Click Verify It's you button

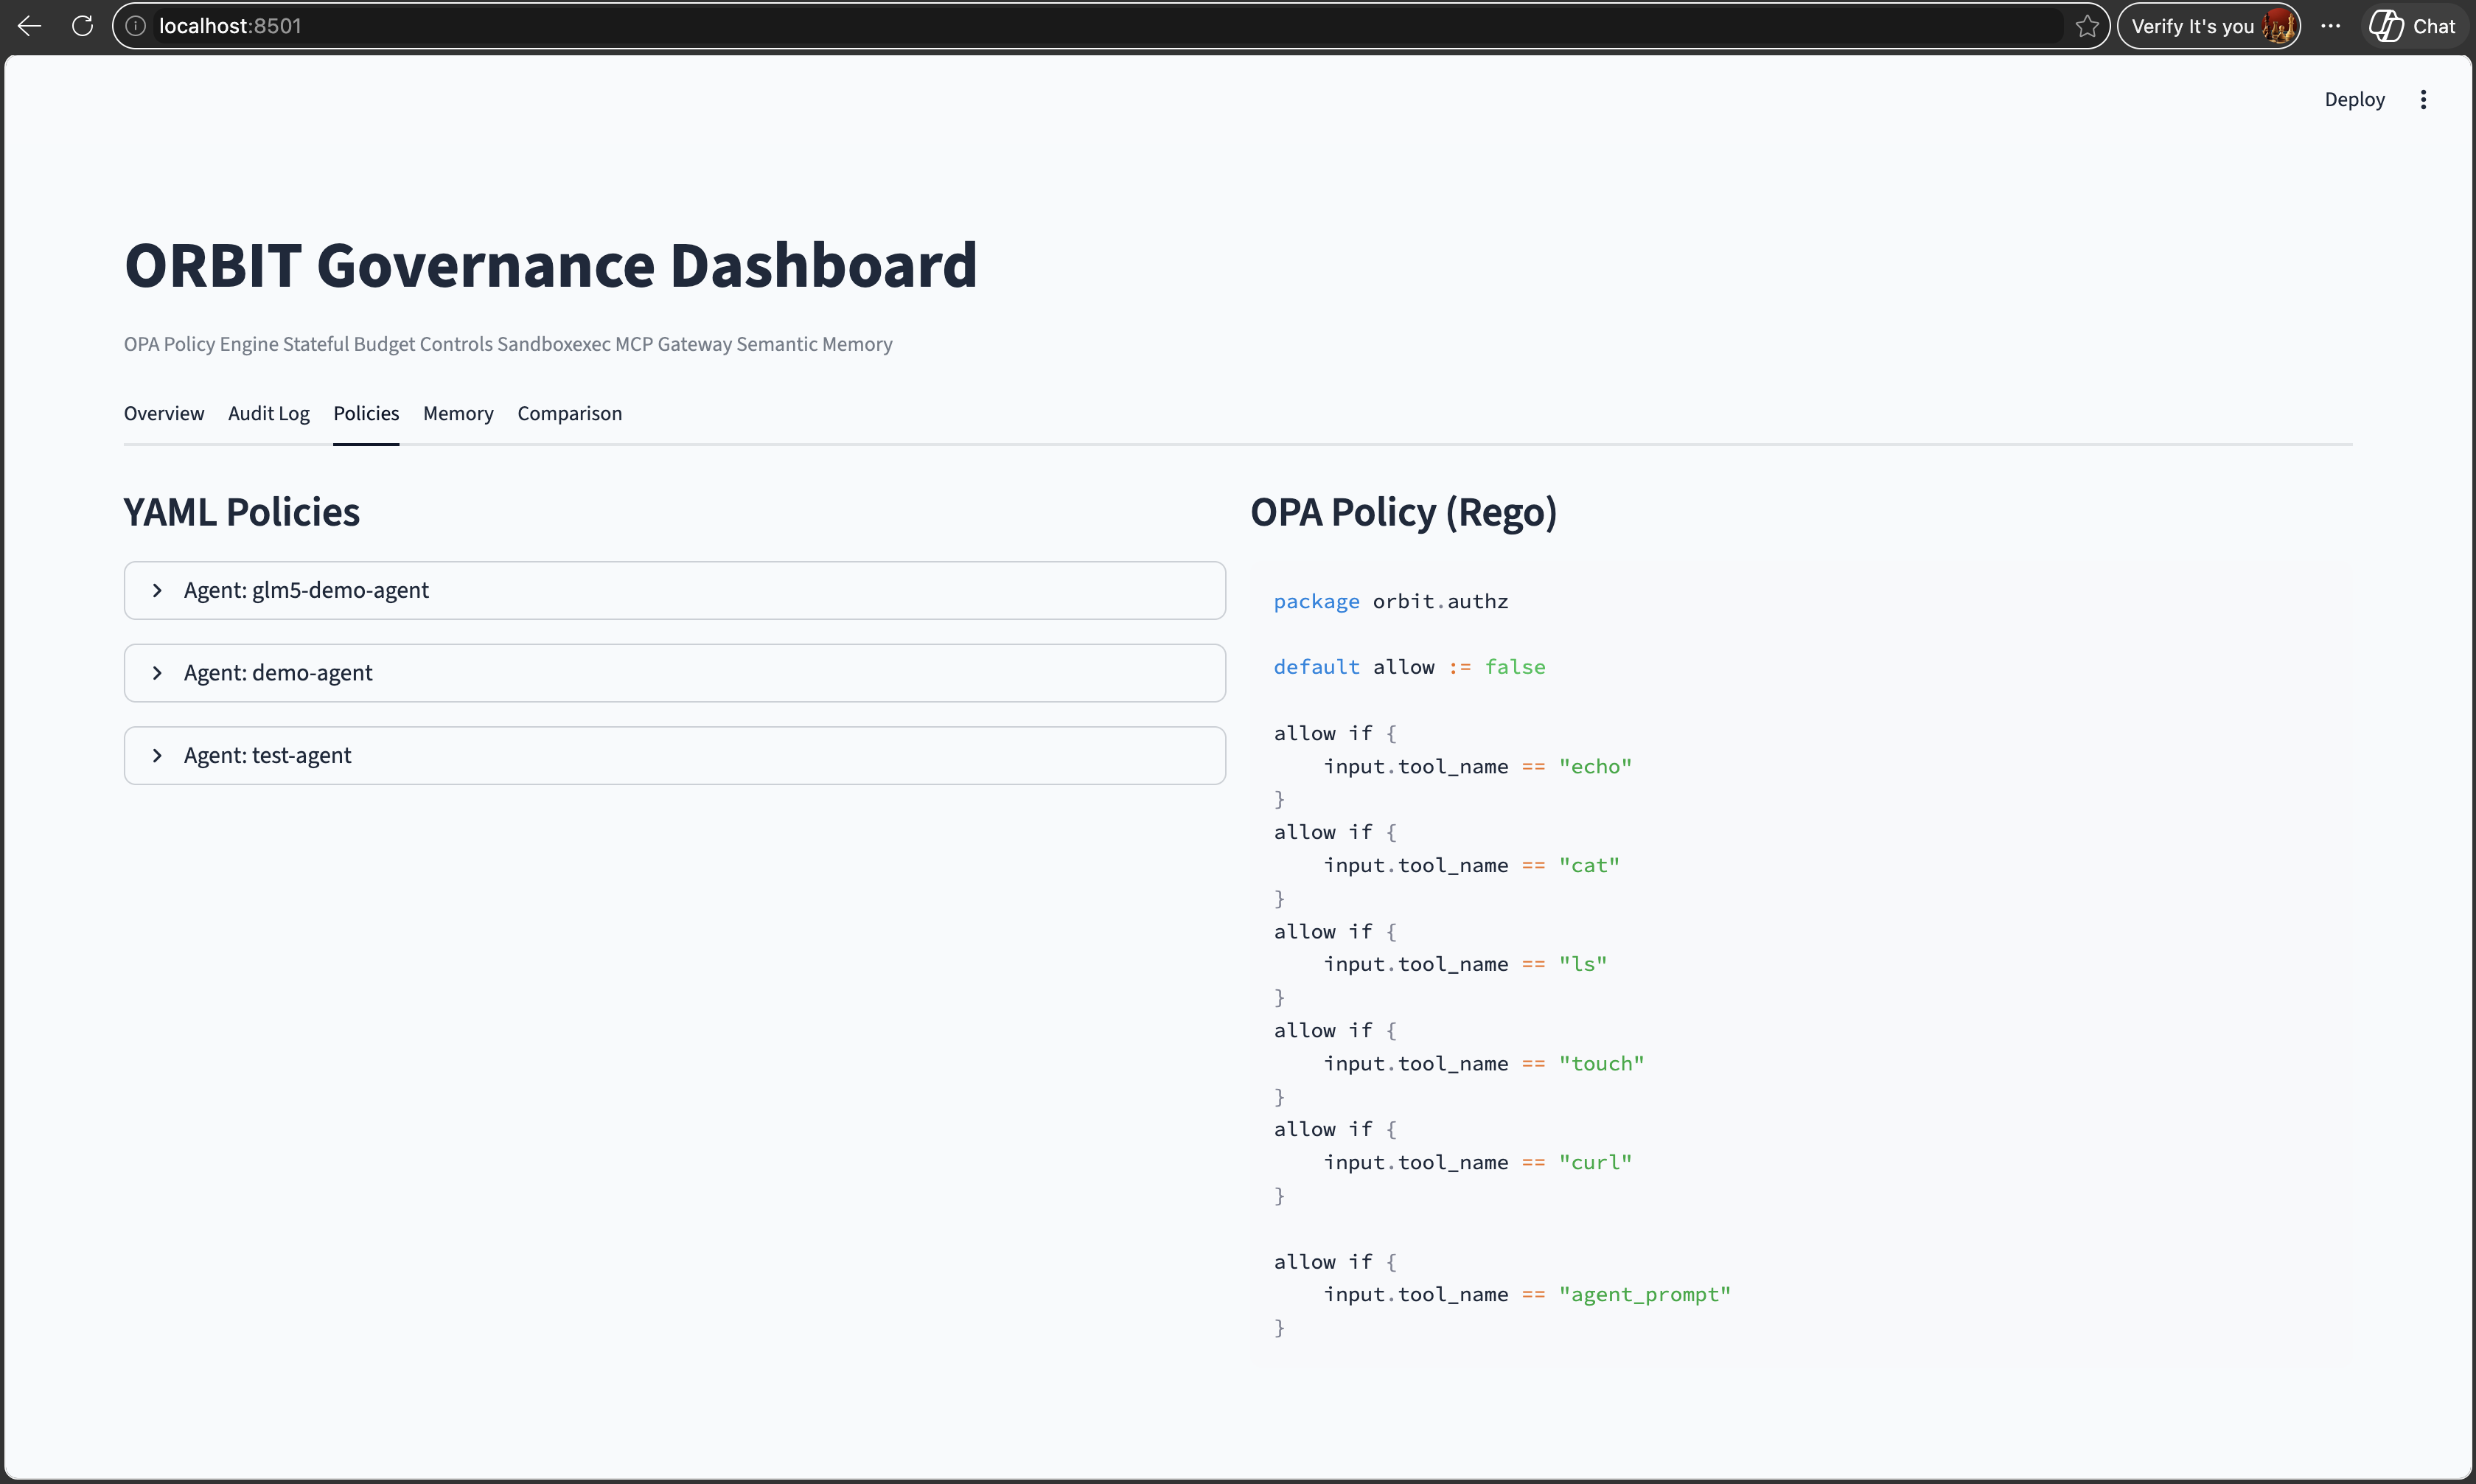pos(2191,26)
